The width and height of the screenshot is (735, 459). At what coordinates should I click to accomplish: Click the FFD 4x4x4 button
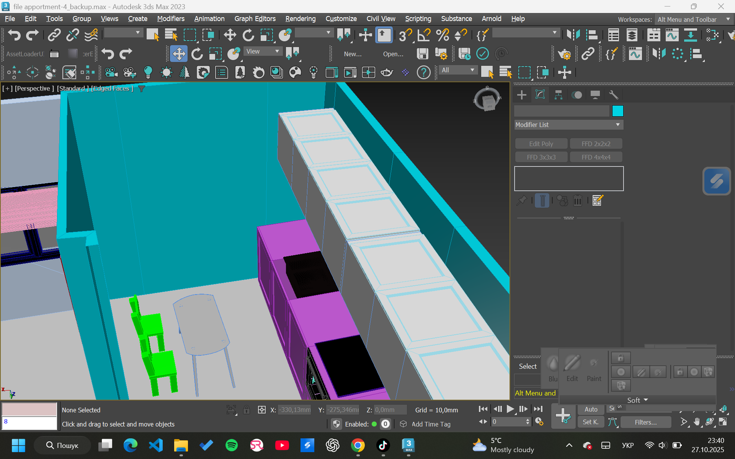[596, 157]
